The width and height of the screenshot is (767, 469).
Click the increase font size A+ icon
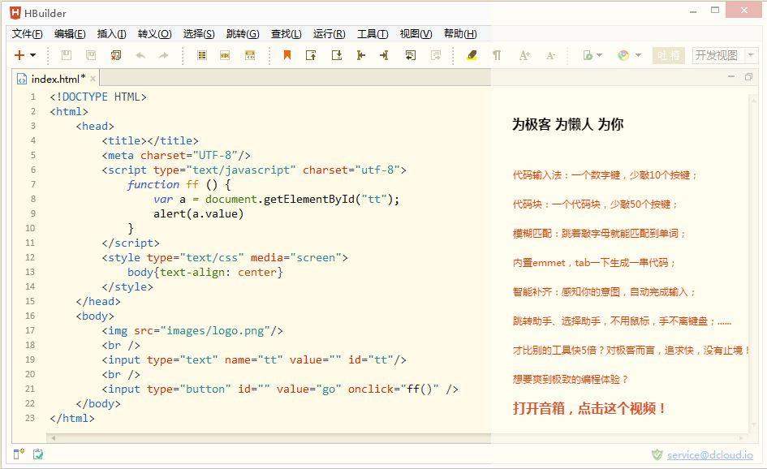click(524, 55)
